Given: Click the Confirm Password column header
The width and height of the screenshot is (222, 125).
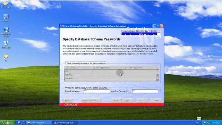Looking at the screenshot, I should [139, 68].
